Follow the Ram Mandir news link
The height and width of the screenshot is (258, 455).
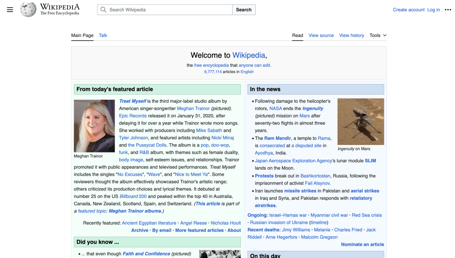click(x=277, y=138)
